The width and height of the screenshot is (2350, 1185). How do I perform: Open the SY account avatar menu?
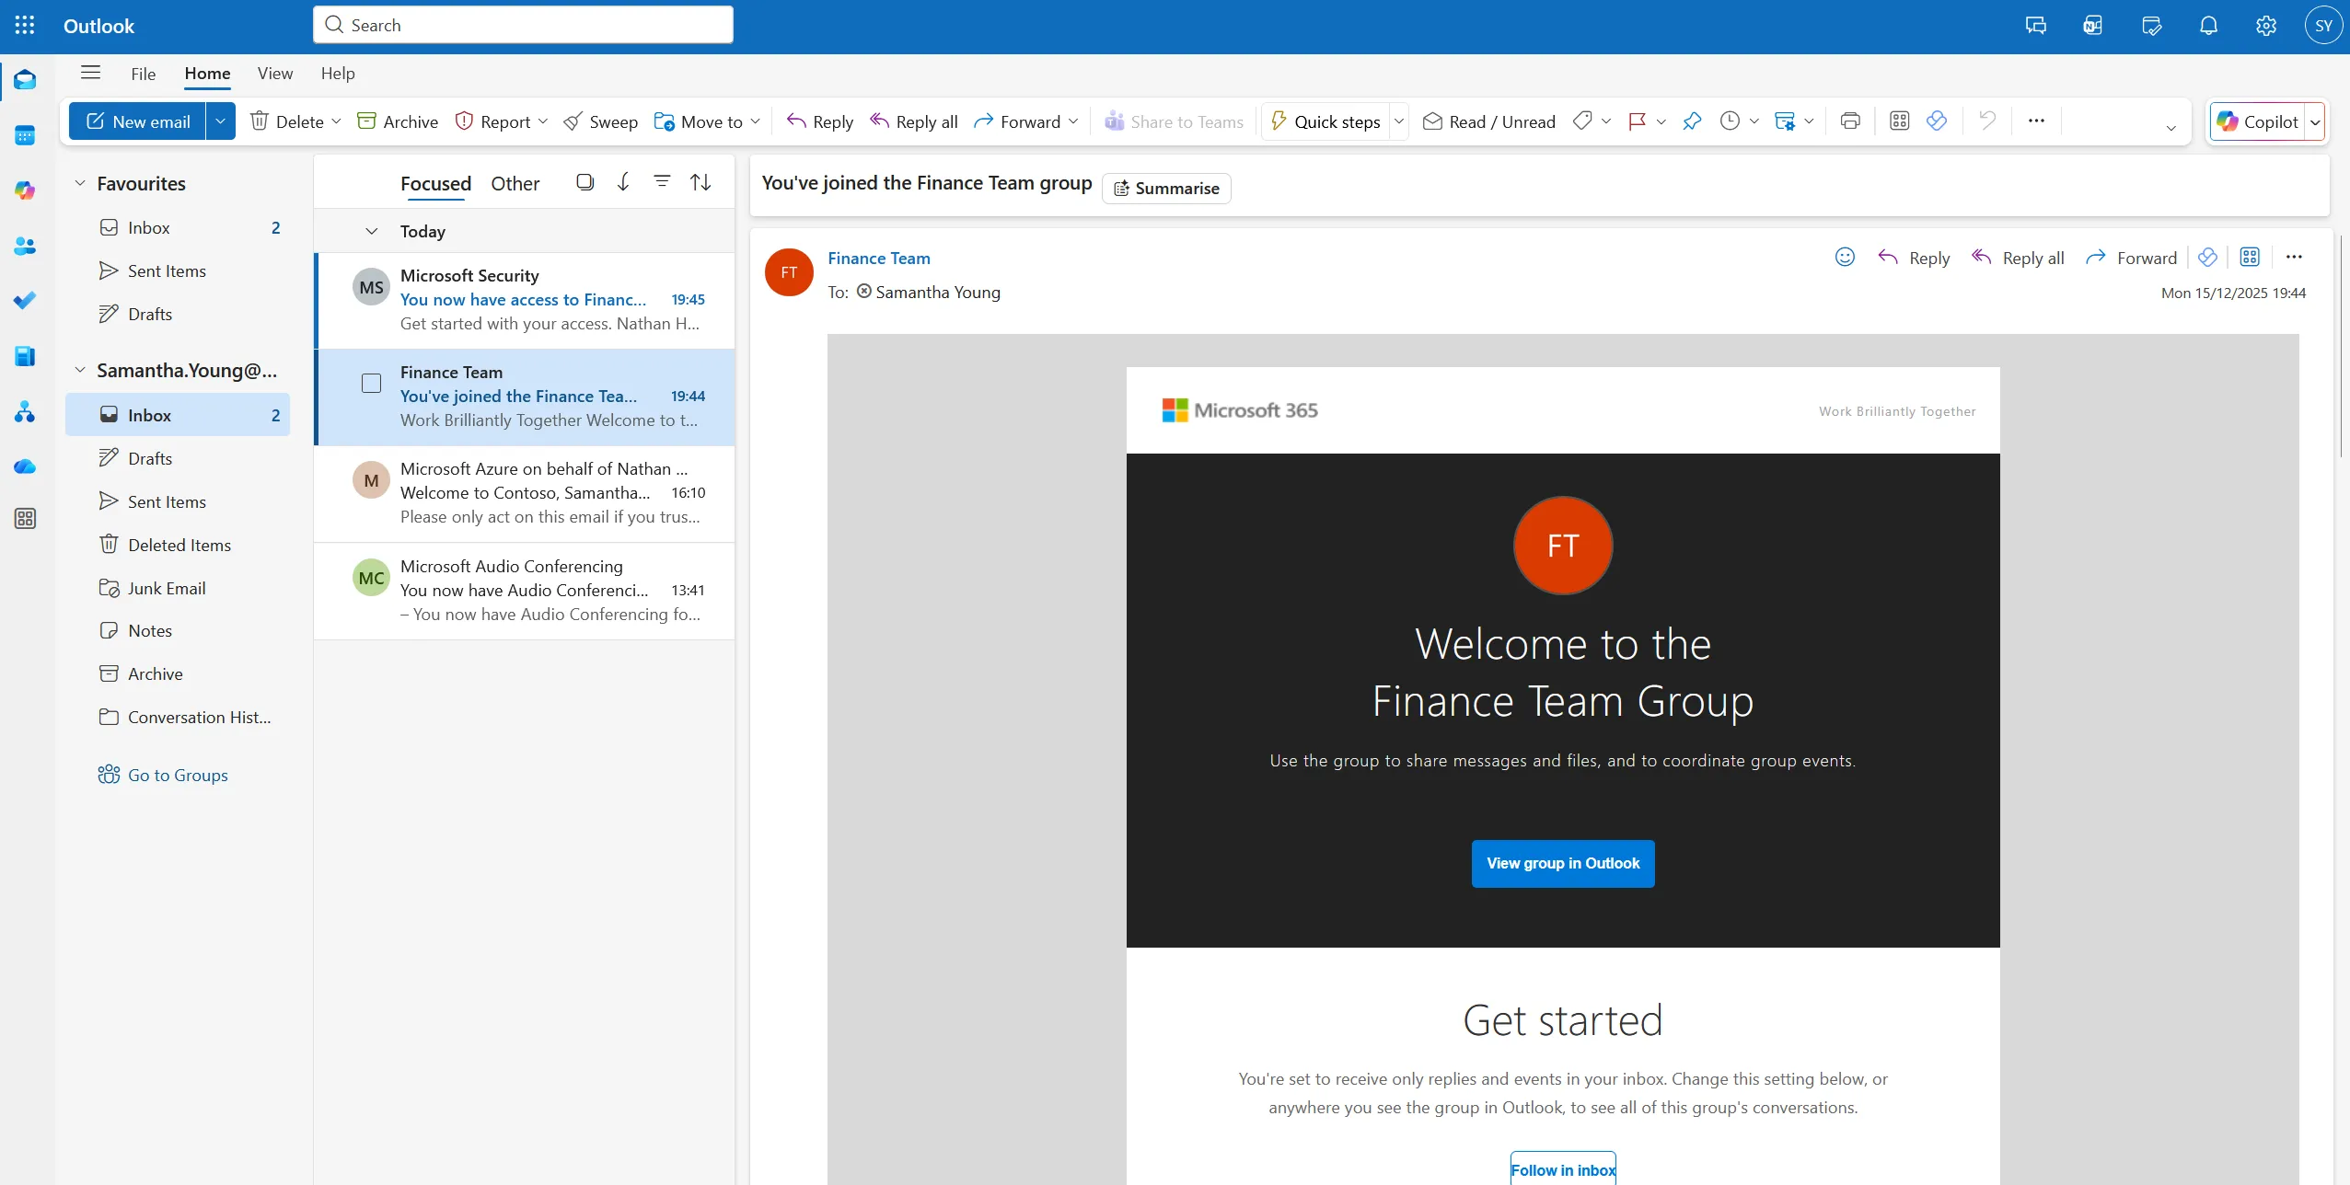point(2323,26)
